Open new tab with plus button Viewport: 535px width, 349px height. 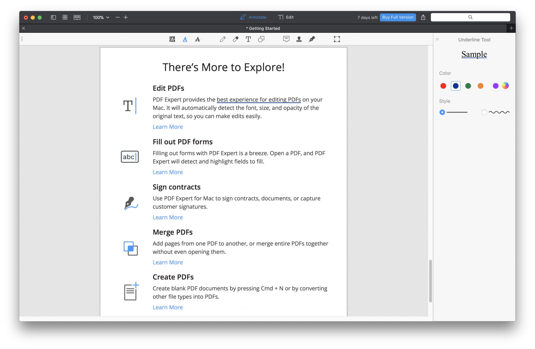(x=511, y=28)
